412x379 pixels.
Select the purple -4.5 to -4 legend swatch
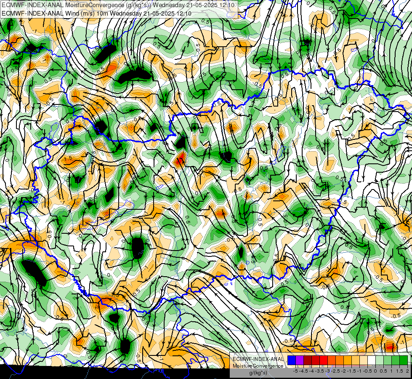click(x=300, y=360)
